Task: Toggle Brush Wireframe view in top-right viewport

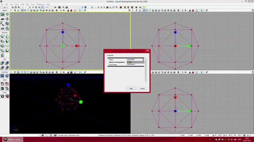Action: pyautogui.click(x=144, y=11)
